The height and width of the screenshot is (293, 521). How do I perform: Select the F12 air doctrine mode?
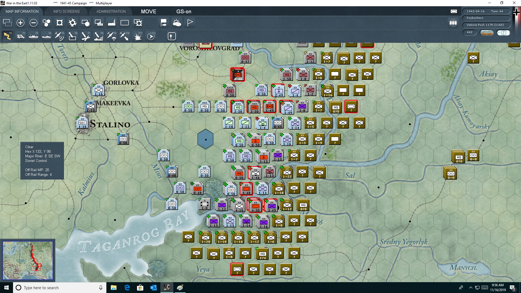pyautogui.click(x=151, y=36)
